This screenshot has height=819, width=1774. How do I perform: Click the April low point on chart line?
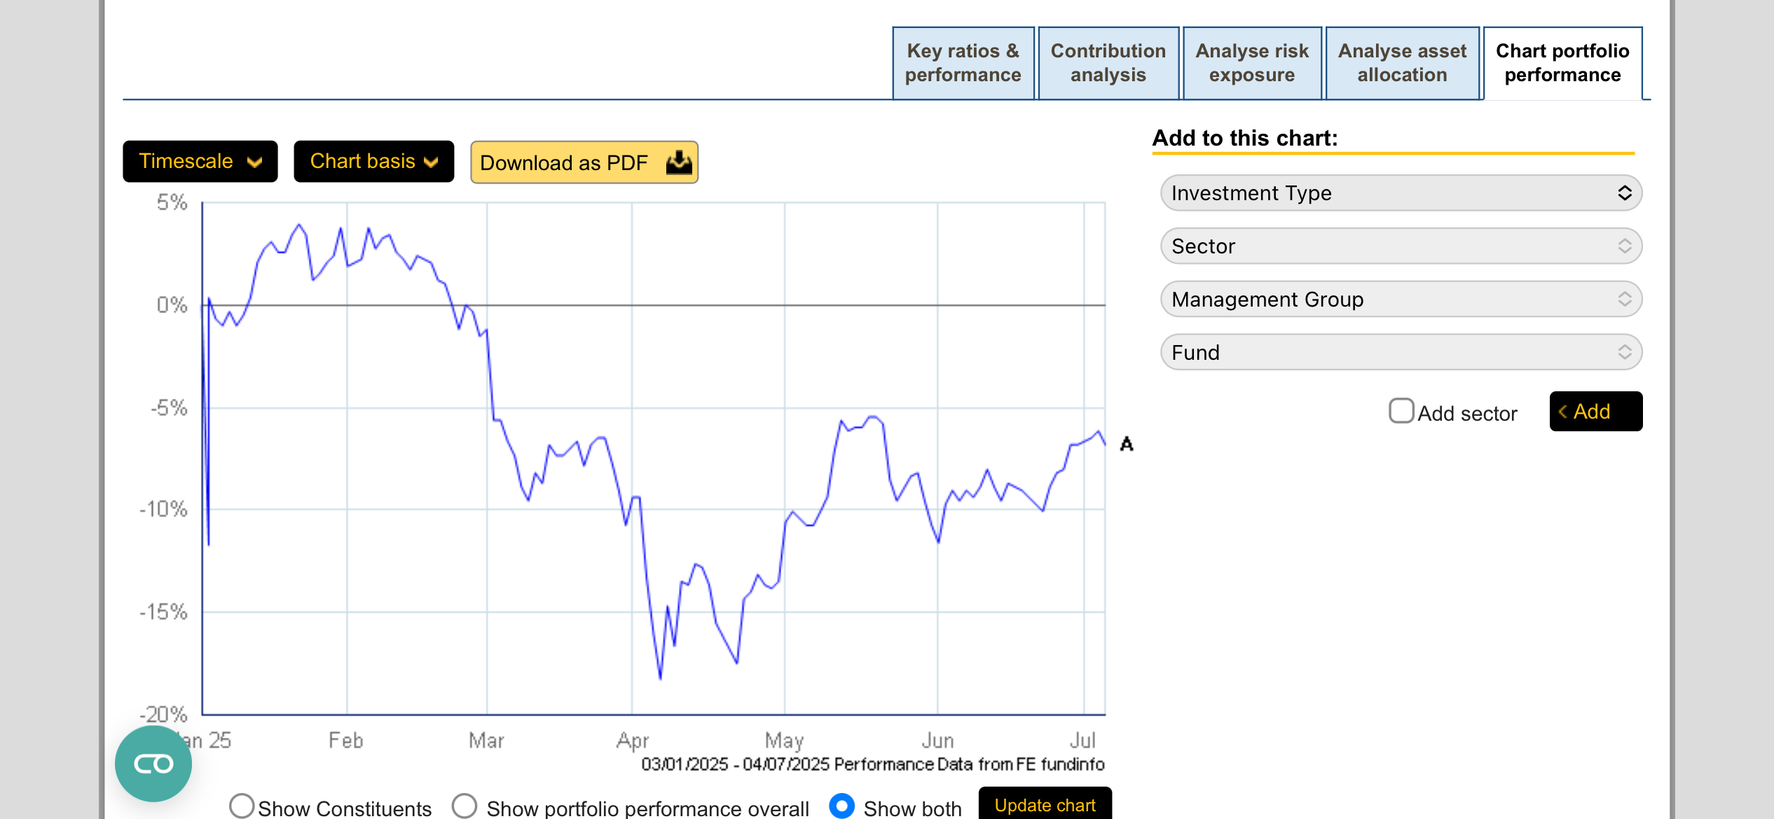point(660,678)
